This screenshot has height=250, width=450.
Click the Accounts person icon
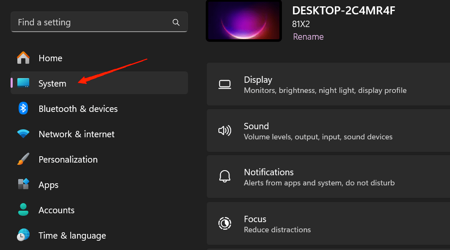coord(23,210)
